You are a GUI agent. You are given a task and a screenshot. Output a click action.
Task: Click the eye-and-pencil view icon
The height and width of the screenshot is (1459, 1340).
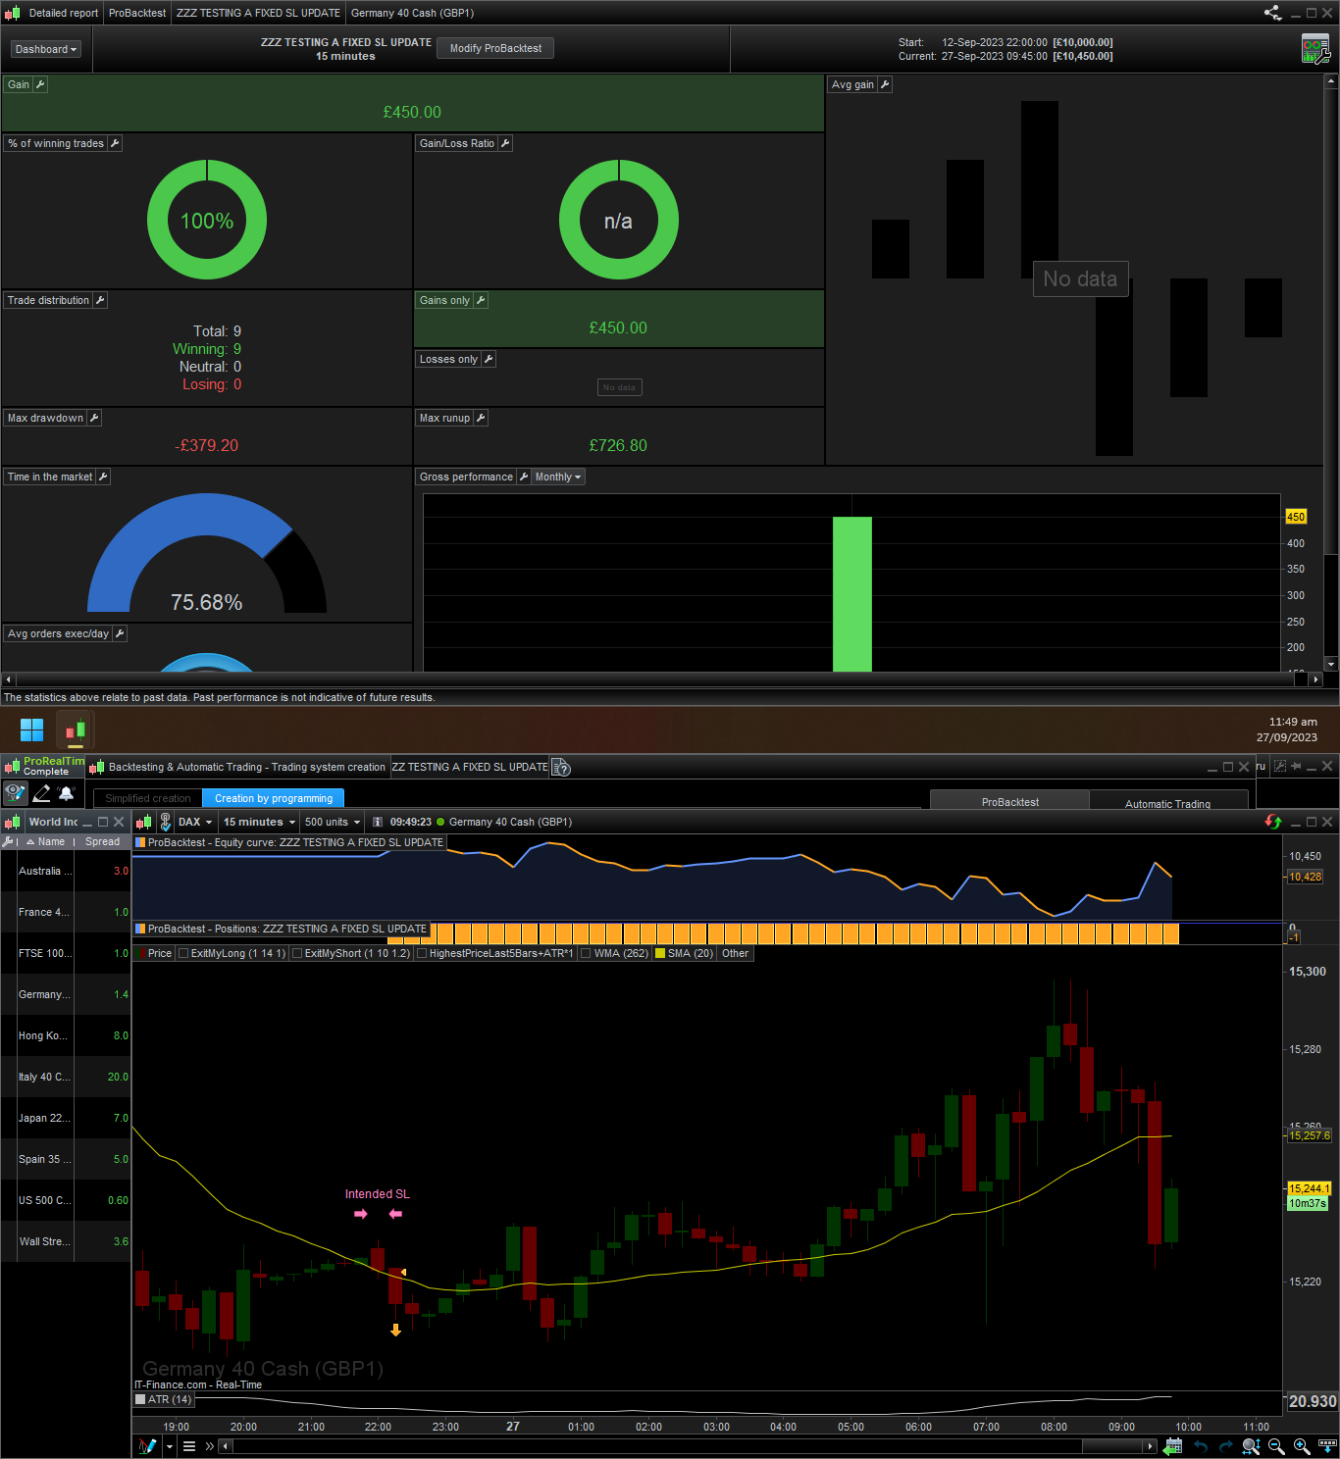[15, 793]
